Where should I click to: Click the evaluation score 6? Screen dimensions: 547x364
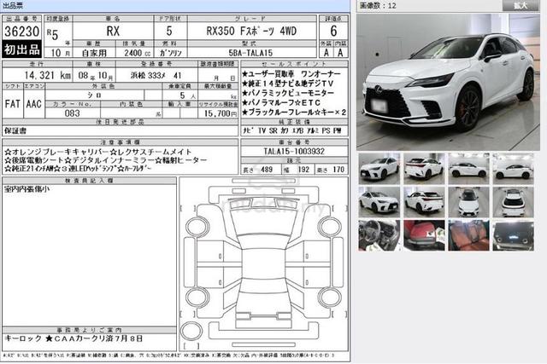[333, 32]
